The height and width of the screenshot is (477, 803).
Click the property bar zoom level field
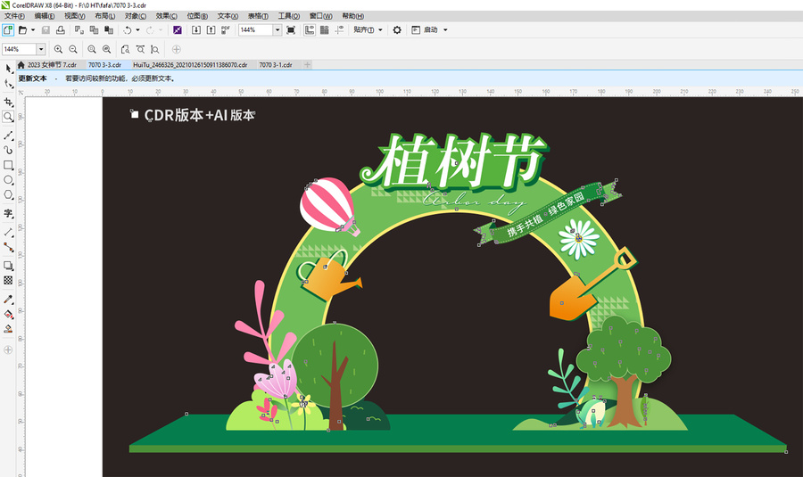point(19,49)
